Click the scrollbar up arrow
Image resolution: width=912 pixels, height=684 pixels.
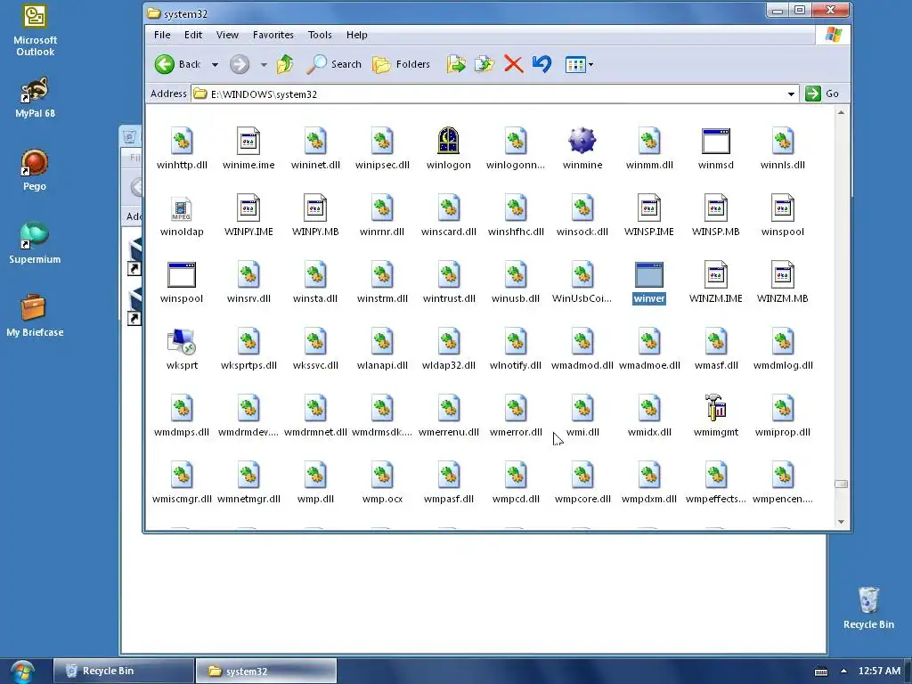point(841,113)
